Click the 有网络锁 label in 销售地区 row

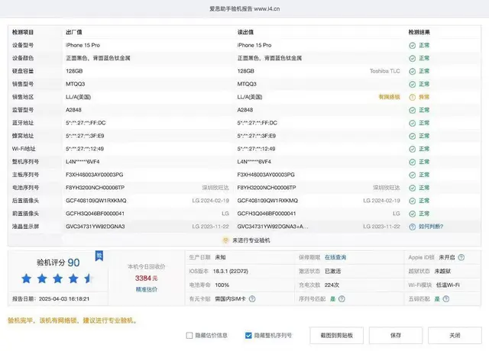(389, 97)
